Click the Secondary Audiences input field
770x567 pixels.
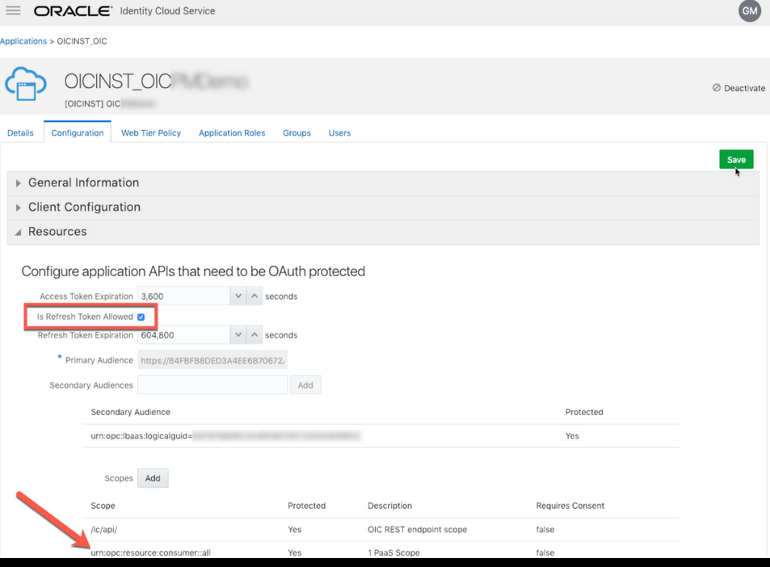(x=212, y=385)
